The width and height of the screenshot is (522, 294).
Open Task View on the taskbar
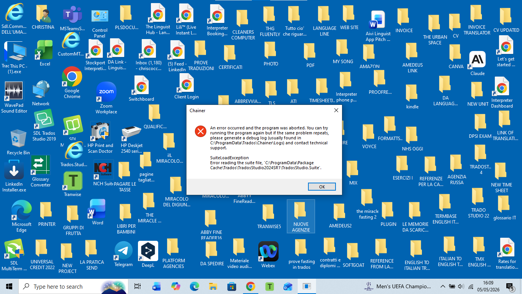point(138,286)
